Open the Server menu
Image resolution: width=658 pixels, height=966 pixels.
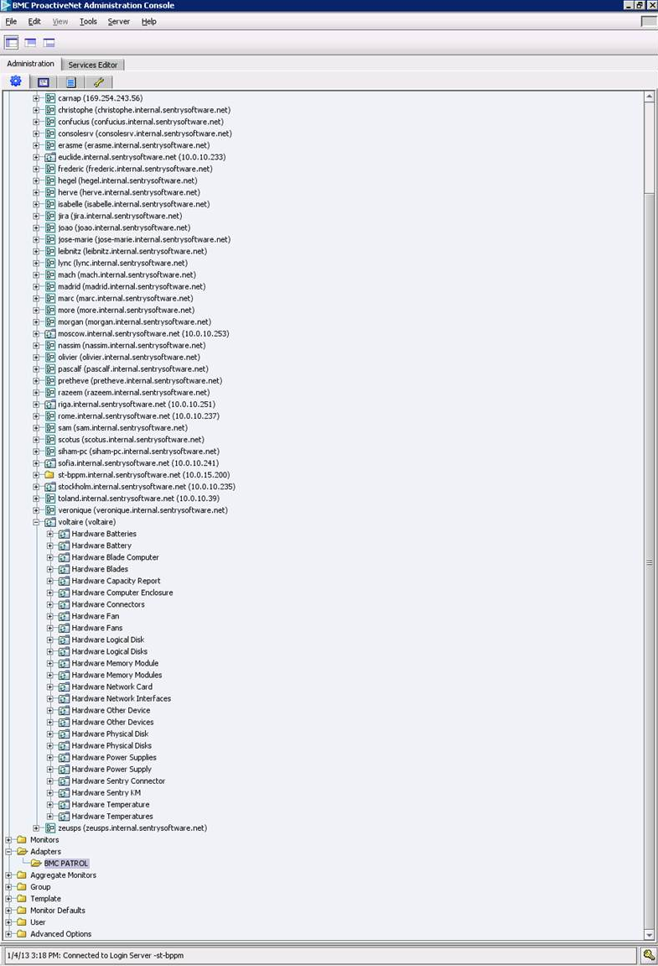point(118,22)
